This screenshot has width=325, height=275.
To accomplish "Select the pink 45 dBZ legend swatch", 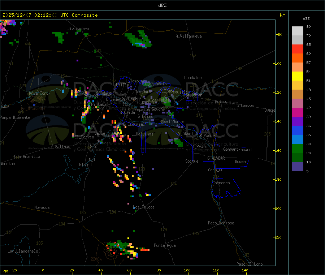I will 298,103.
